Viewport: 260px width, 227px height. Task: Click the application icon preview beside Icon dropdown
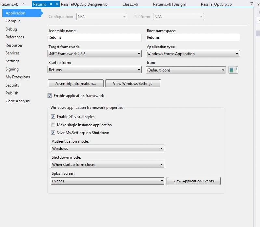coord(233,70)
